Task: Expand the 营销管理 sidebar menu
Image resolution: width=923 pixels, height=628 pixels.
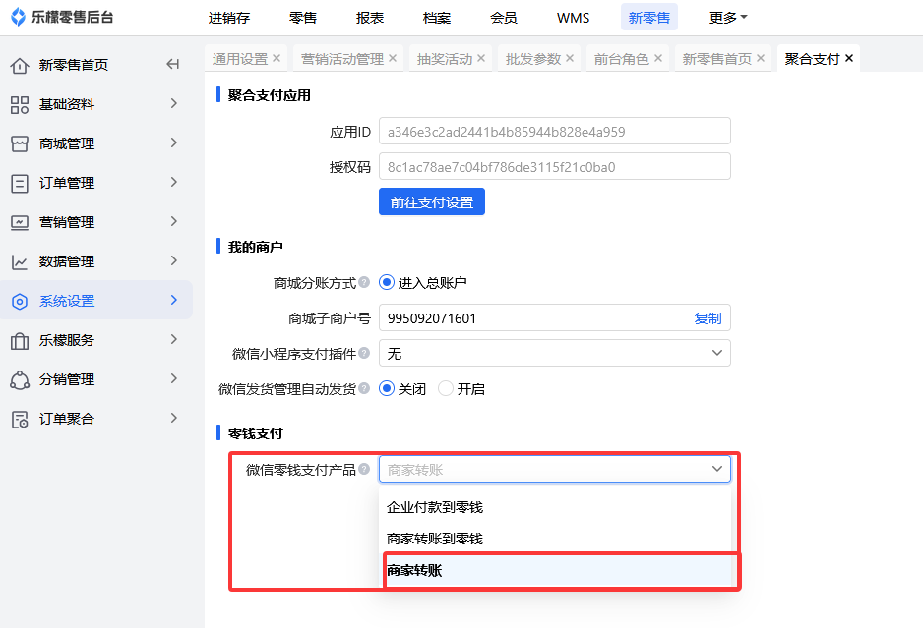Action: click(x=173, y=222)
